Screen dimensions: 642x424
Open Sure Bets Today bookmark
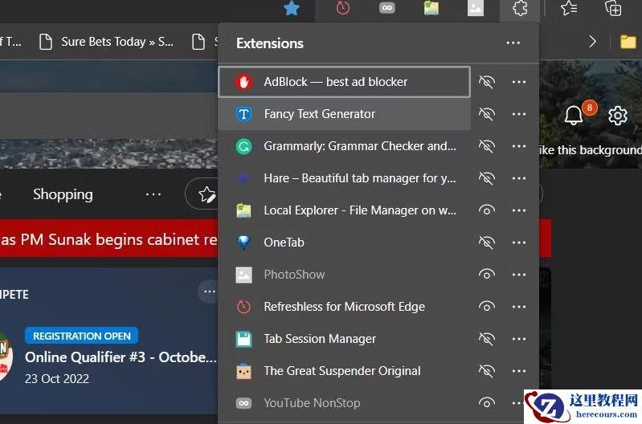[106, 42]
